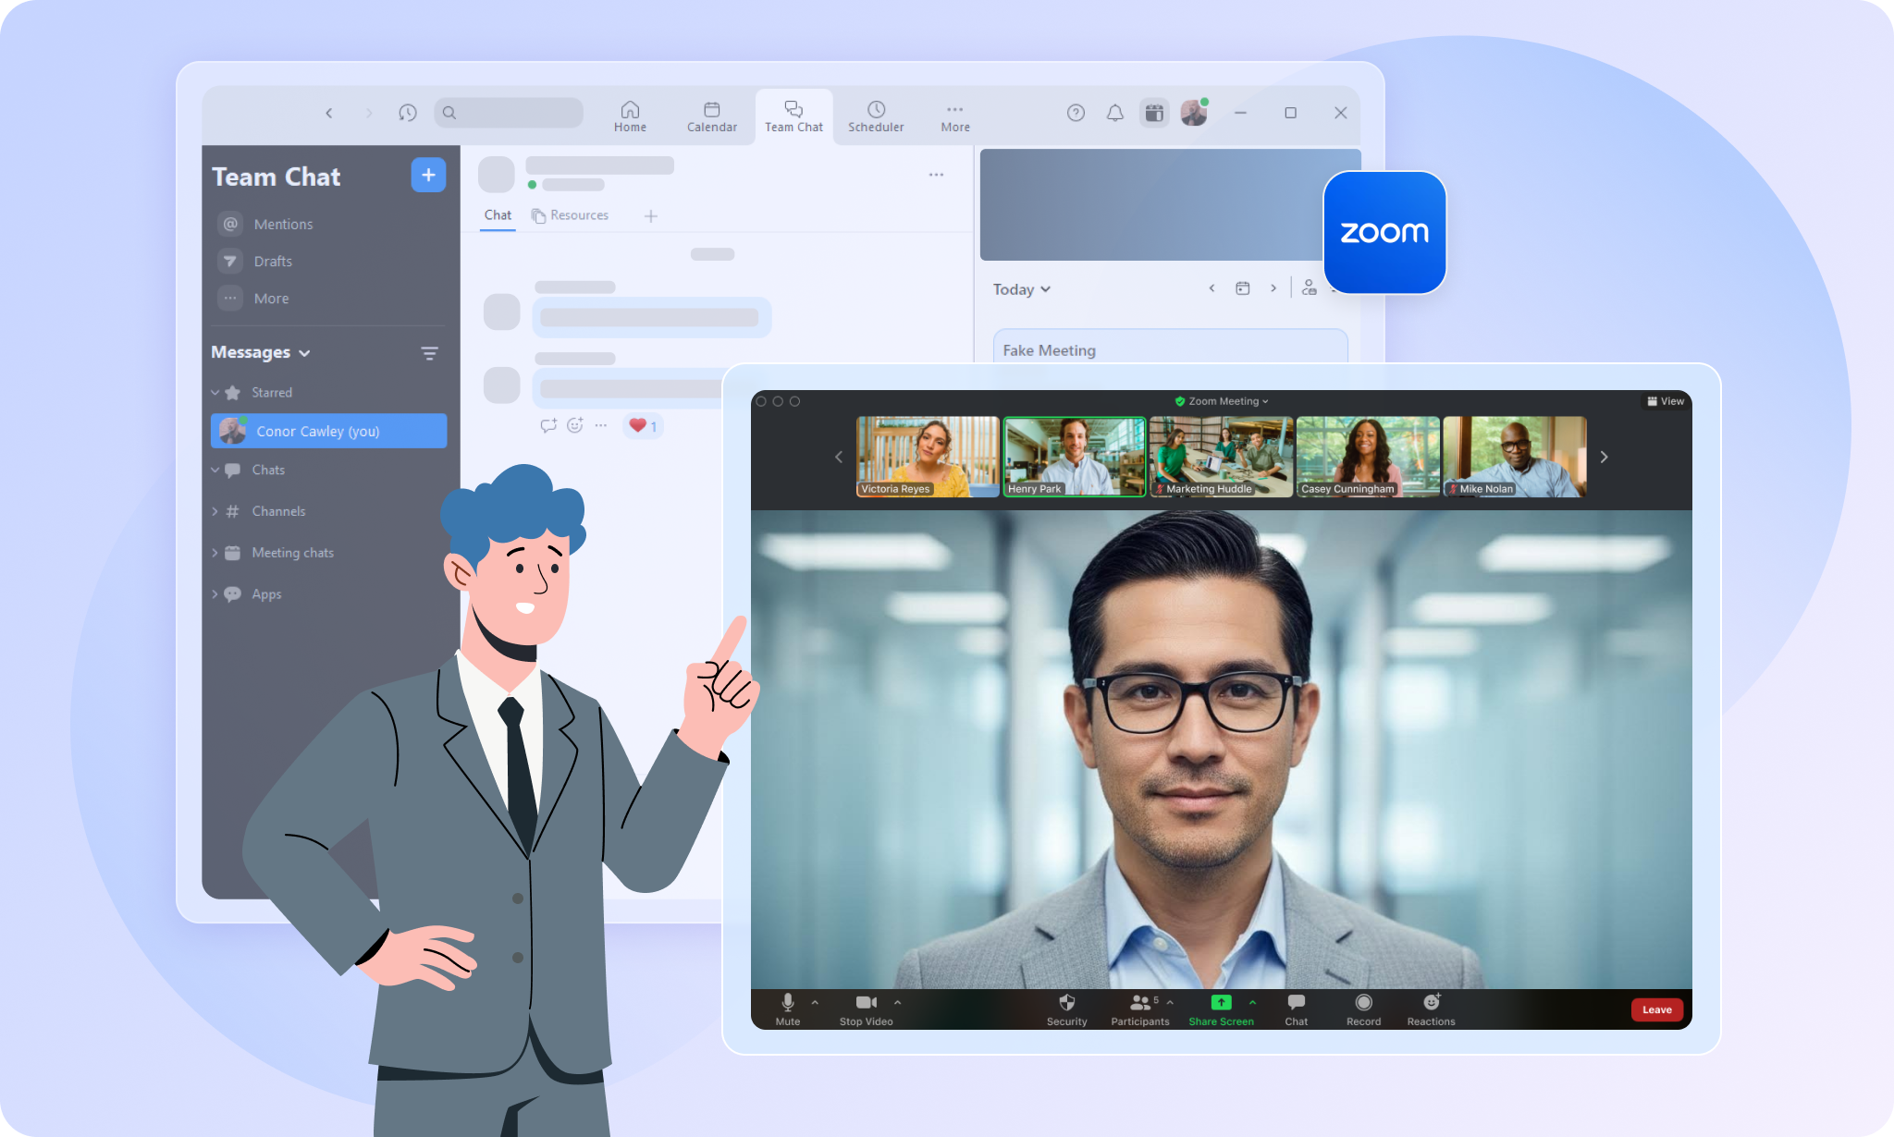The width and height of the screenshot is (1894, 1137).
Task: Open the conversation options ellipsis
Action: [x=936, y=175]
